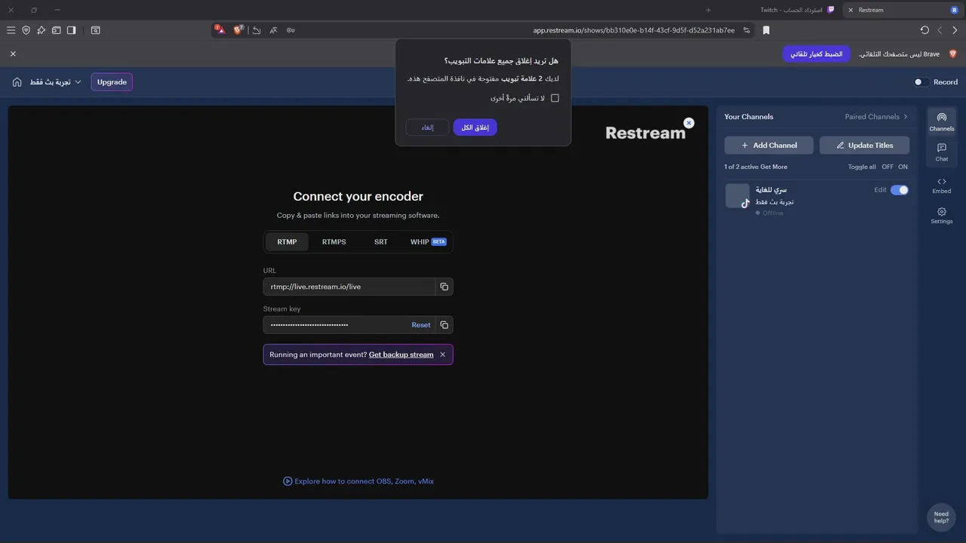
Task: Select the SRT tab
Action: [x=381, y=242]
